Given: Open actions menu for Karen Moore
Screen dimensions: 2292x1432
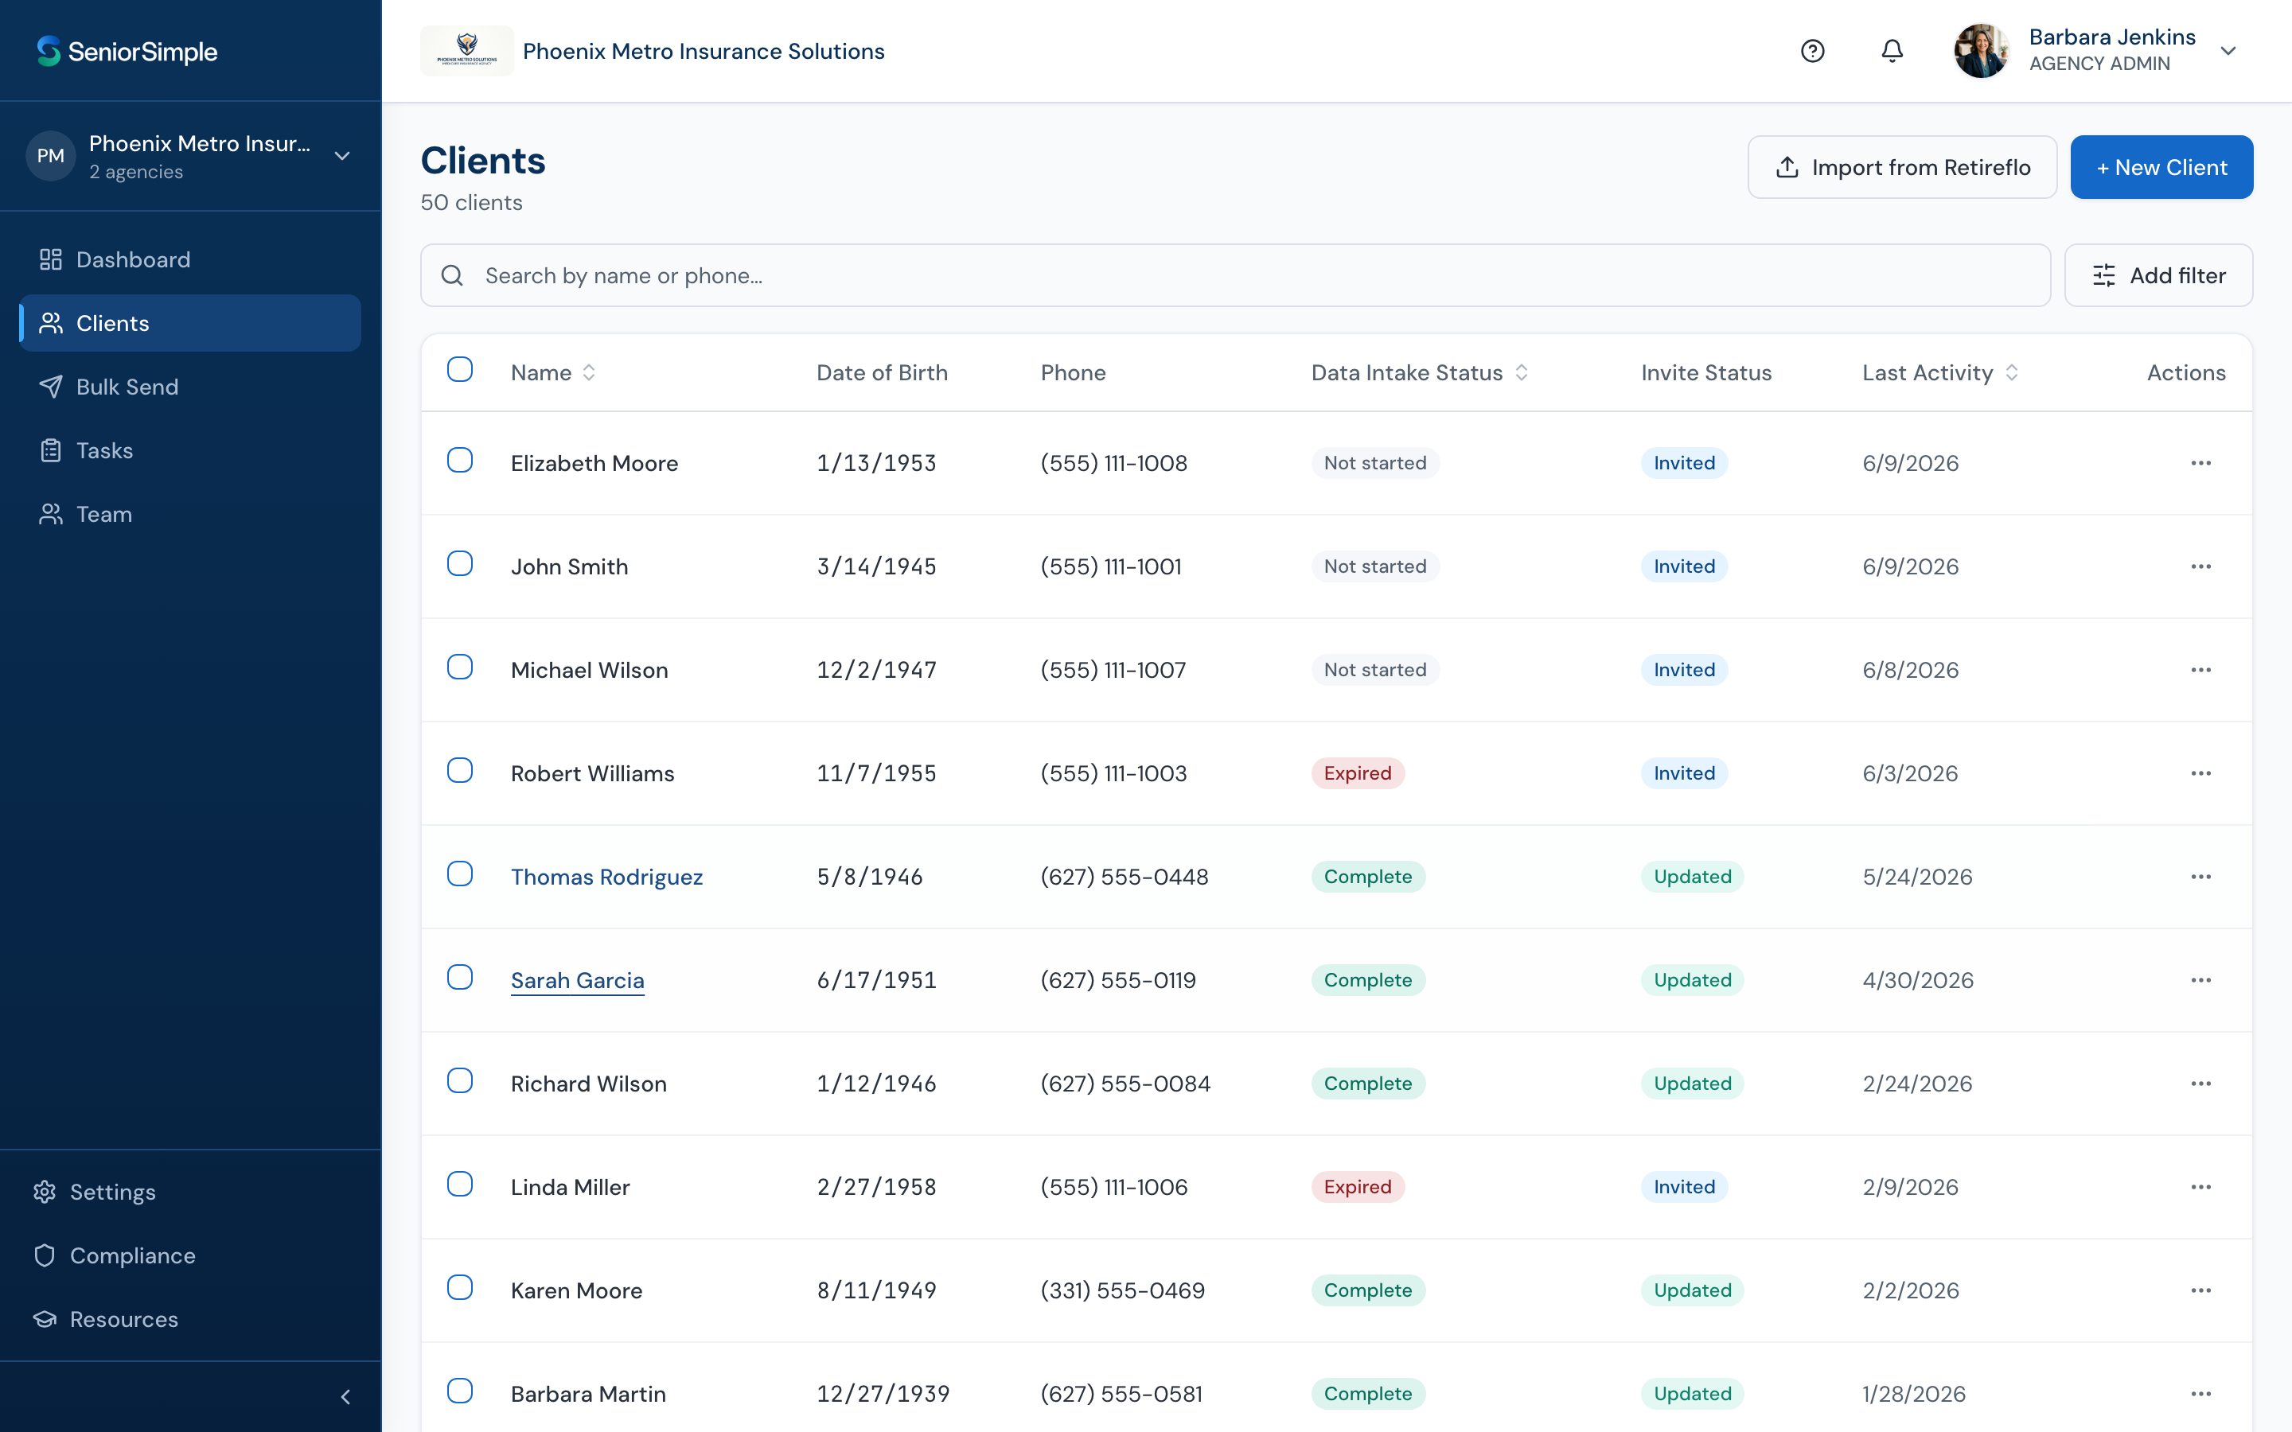Looking at the screenshot, I should [2200, 1290].
